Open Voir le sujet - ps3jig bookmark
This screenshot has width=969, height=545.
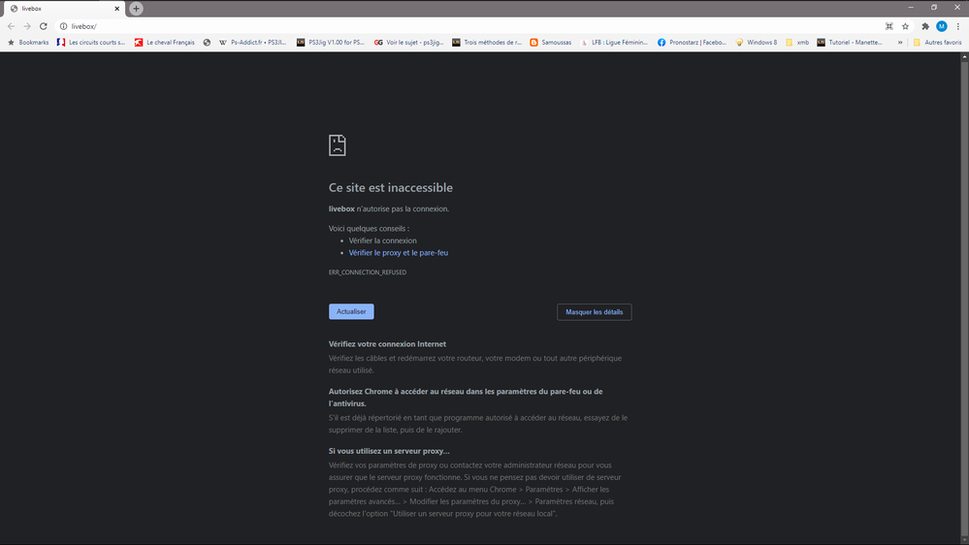coord(409,42)
